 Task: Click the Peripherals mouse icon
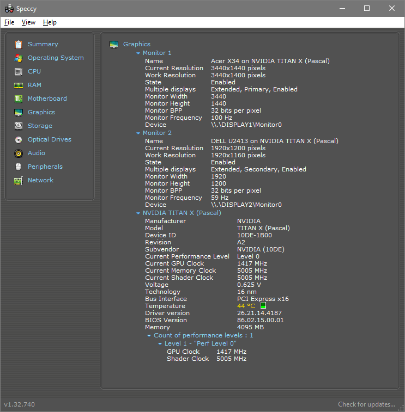point(18,167)
